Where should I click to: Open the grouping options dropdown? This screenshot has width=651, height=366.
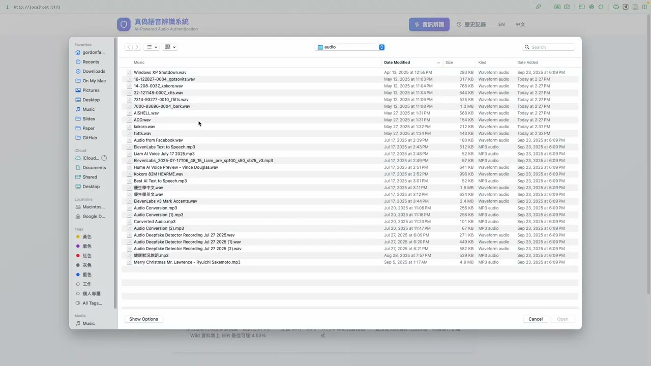(x=170, y=47)
